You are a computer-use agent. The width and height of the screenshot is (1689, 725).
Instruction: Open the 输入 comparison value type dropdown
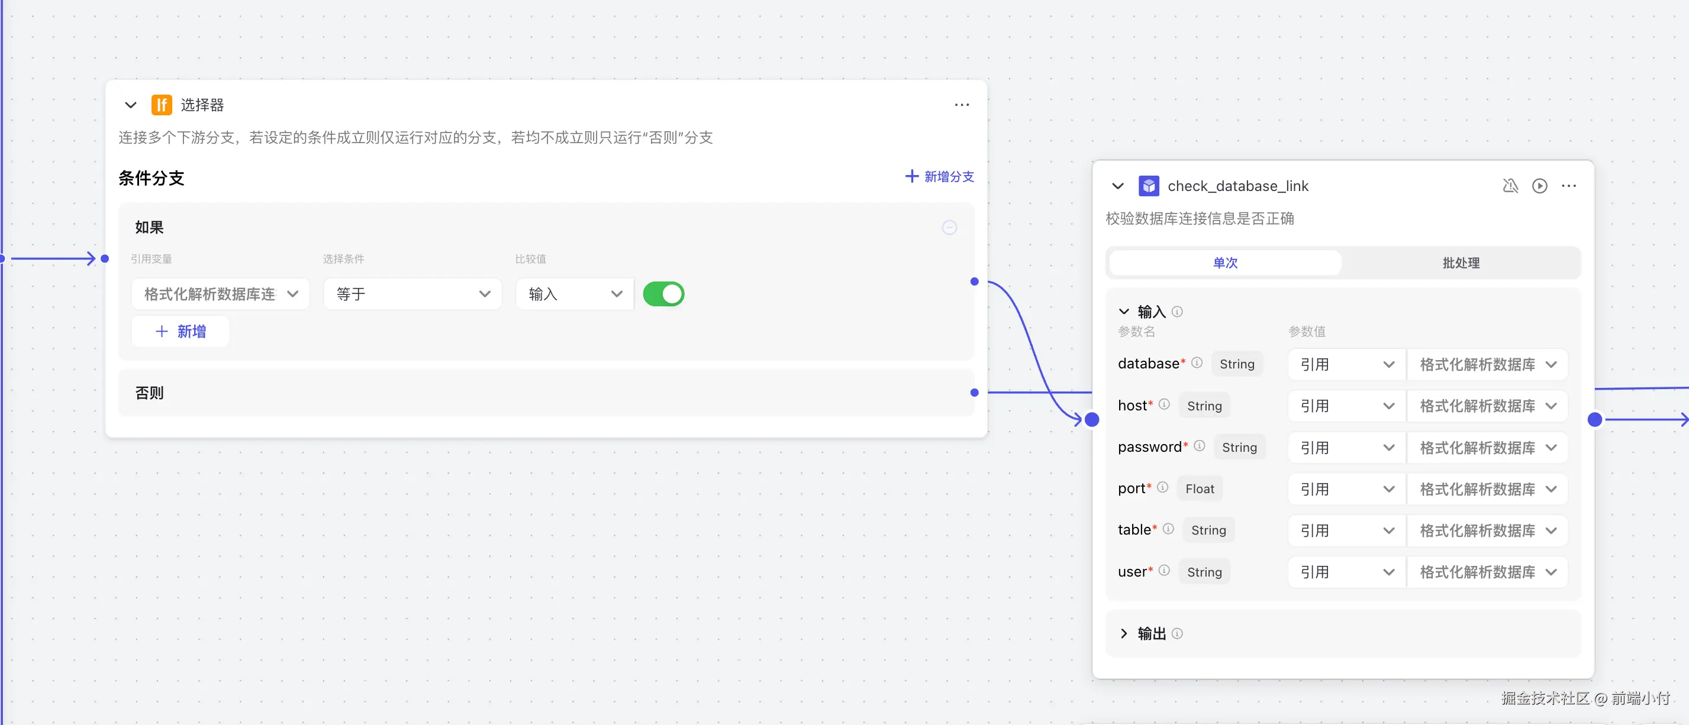[x=575, y=294]
